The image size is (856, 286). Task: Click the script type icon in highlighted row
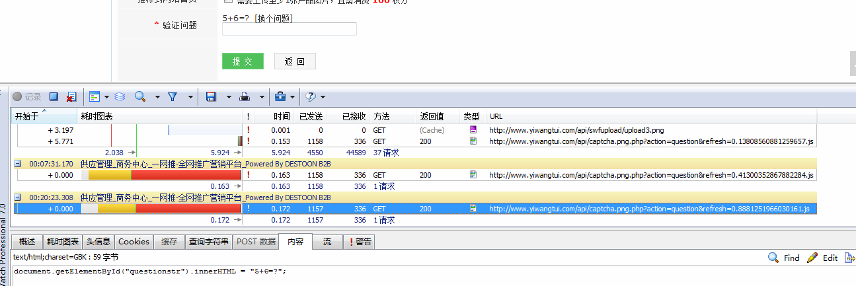473,209
